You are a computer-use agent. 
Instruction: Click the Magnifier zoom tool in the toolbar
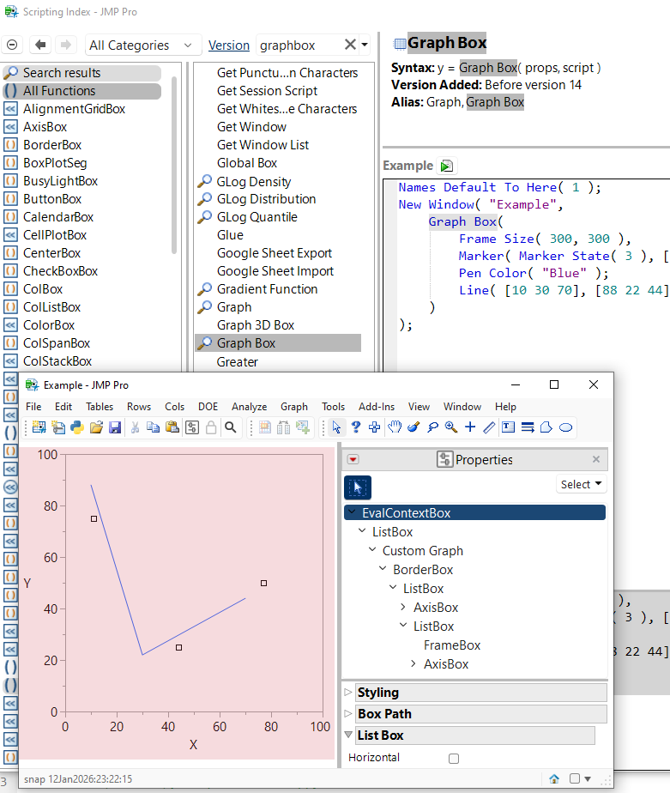point(451,427)
